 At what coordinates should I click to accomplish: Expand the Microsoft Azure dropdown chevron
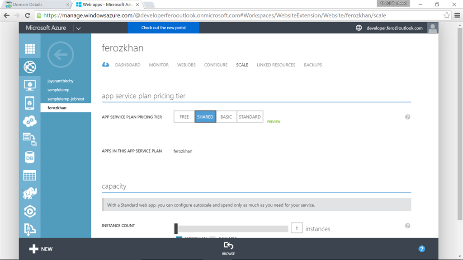tap(79, 28)
